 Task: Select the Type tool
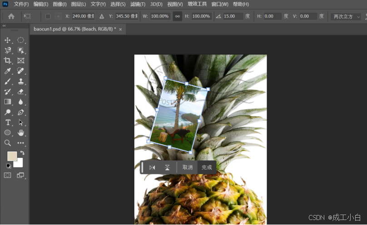click(7, 122)
